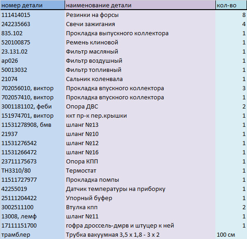Click the 'Трубка вакуумная 3,5 х 1,8' cell
Screen dimensions: 247x239
(x=140, y=234)
